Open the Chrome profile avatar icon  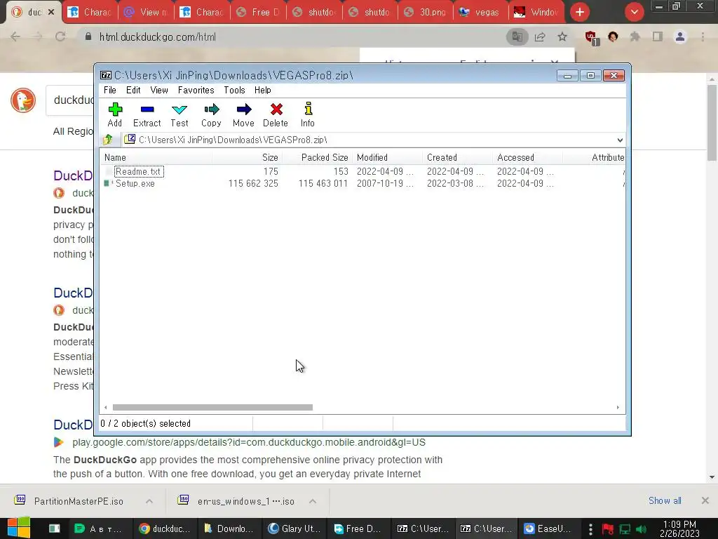click(x=680, y=36)
